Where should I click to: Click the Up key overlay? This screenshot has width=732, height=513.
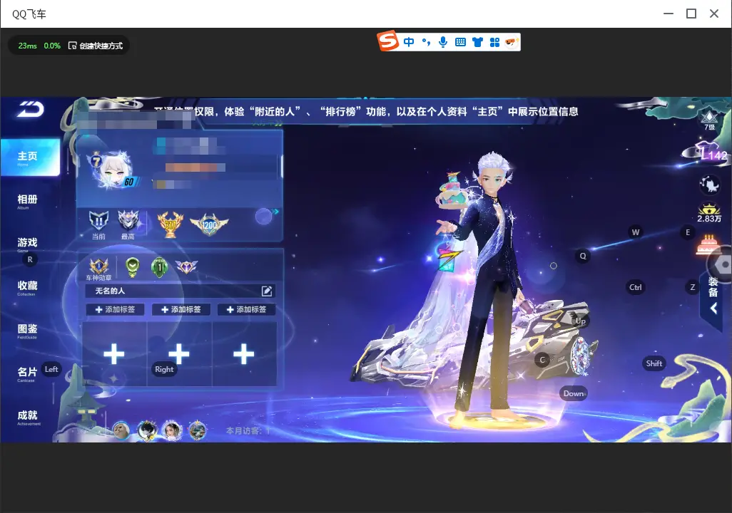click(x=580, y=321)
